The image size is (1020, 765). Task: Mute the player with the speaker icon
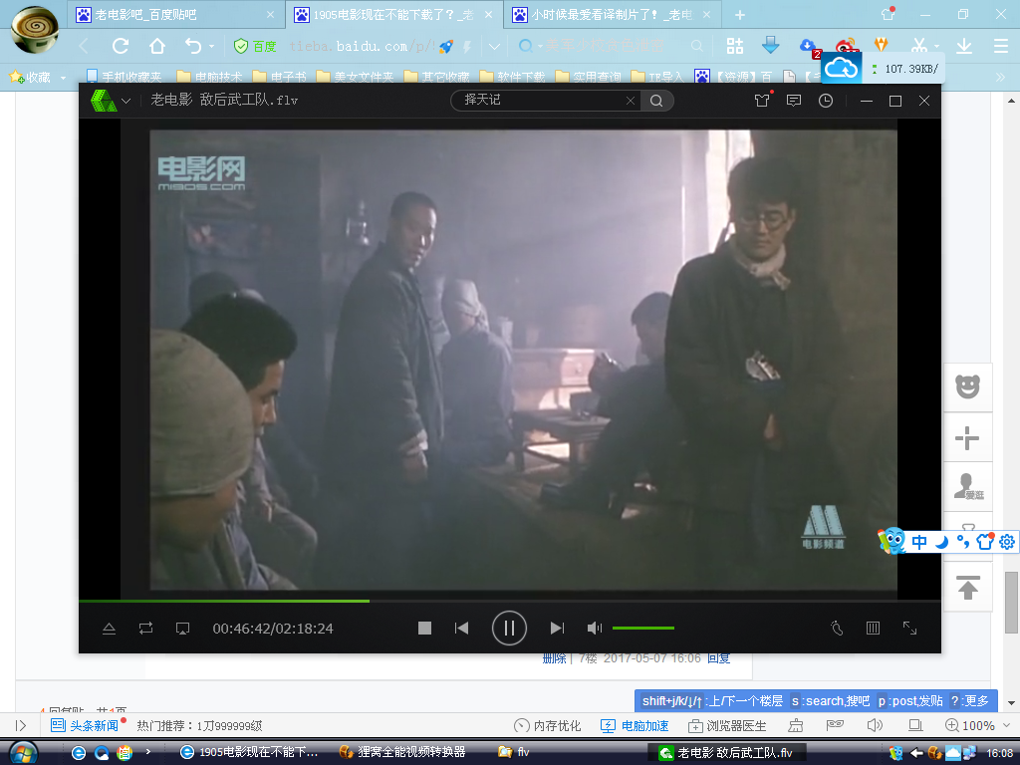594,628
